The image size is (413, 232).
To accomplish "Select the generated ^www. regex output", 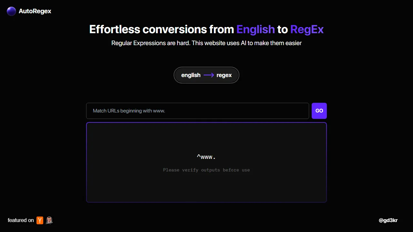I will 206,157.
